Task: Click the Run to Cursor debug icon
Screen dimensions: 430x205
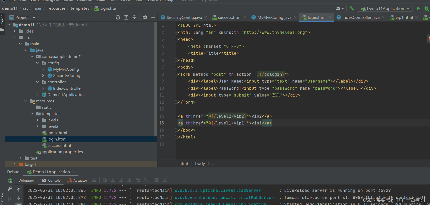Action: (146, 180)
